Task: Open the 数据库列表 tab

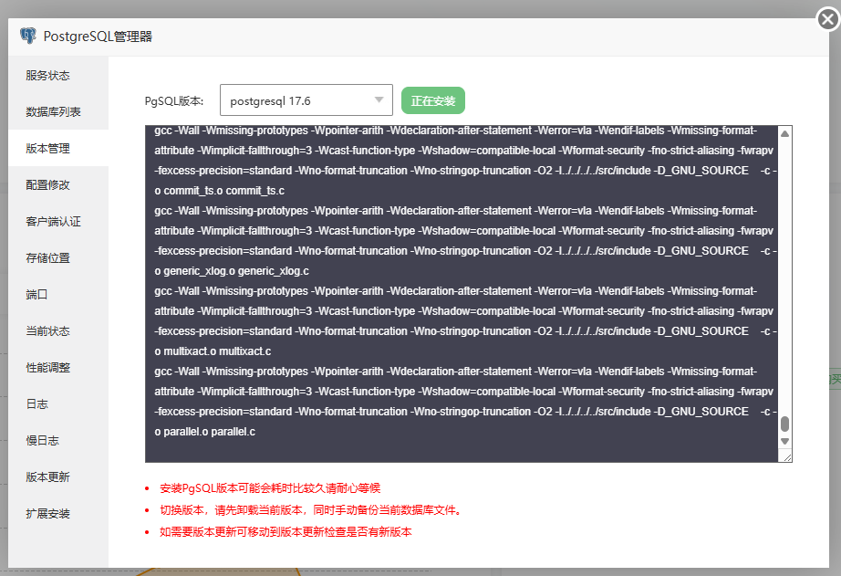Action: [x=58, y=112]
